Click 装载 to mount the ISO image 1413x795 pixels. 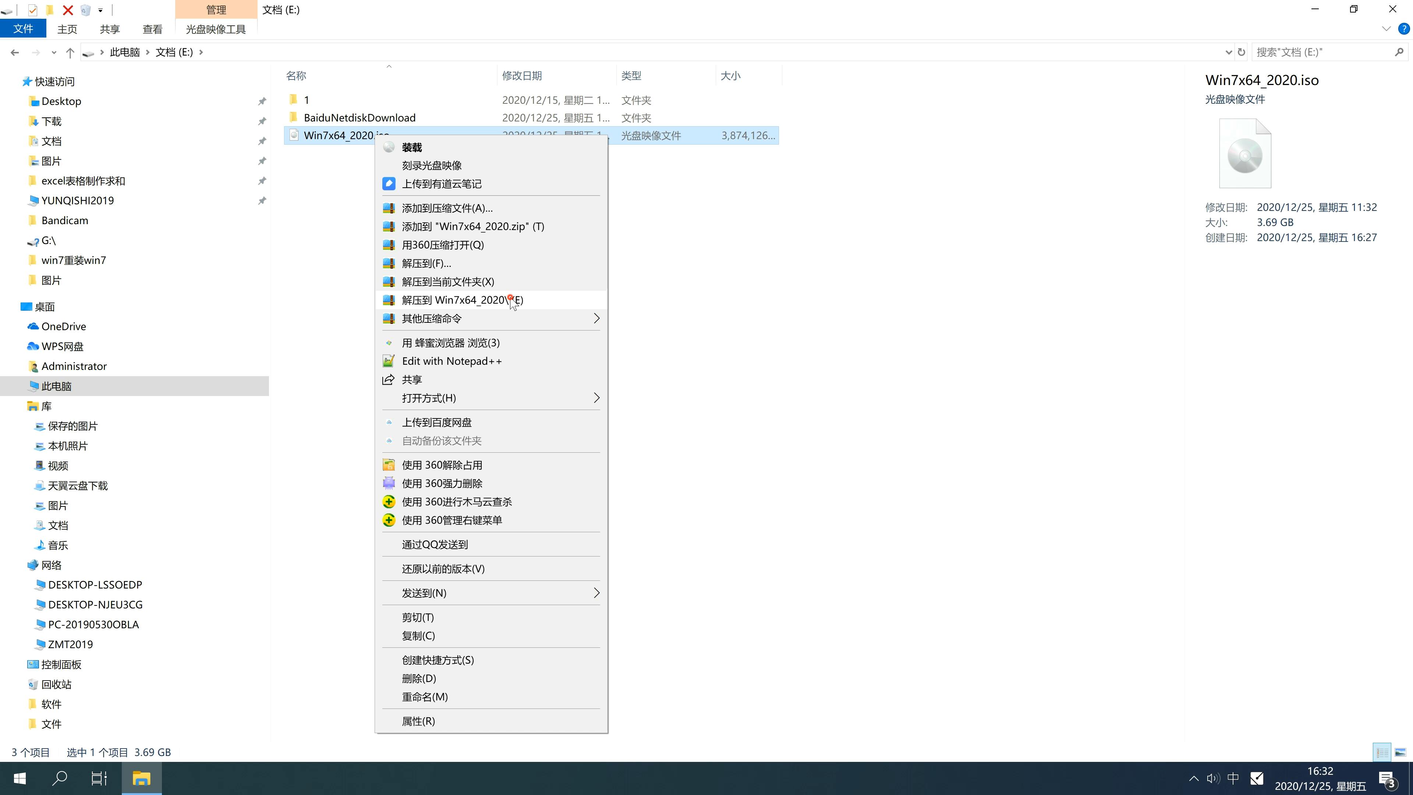pos(411,146)
